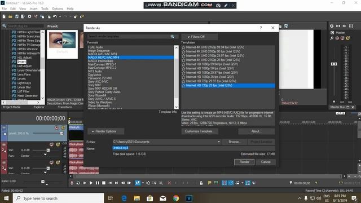Toggle Automatic Crossfades icon in timeline toolbar
Screen dimensions: 361x203
click(231, 183)
